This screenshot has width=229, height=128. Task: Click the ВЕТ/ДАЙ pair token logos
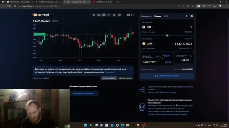[x=35, y=15]
